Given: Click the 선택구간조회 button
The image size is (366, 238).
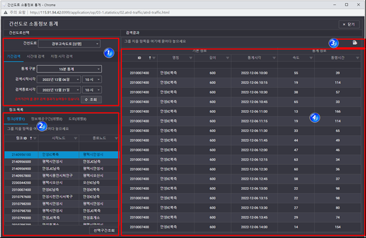Looking at the screenshot, I should 103,230.
